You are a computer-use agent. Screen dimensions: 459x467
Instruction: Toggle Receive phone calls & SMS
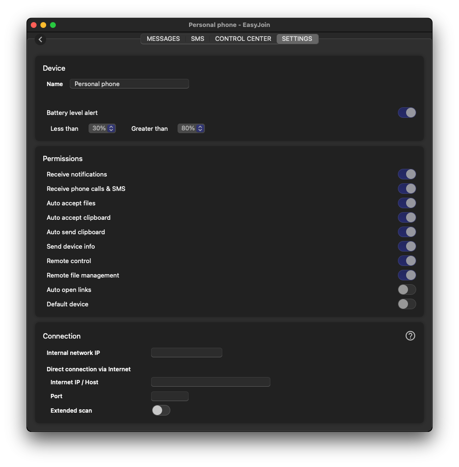[407, 189]
